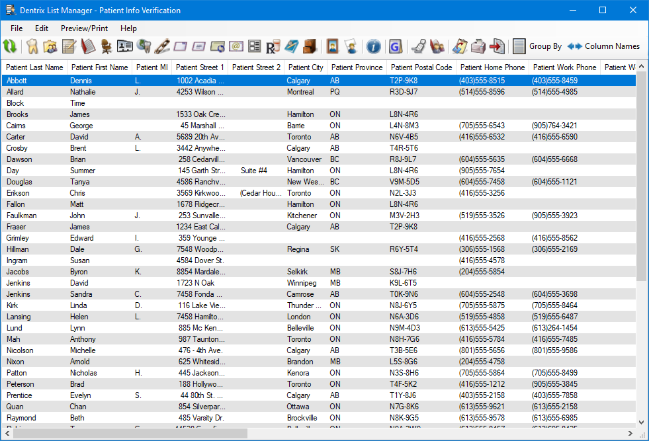Click the vertical scrollbar thumb
Screen dimensions: 649x441
[x=641, y=177]
